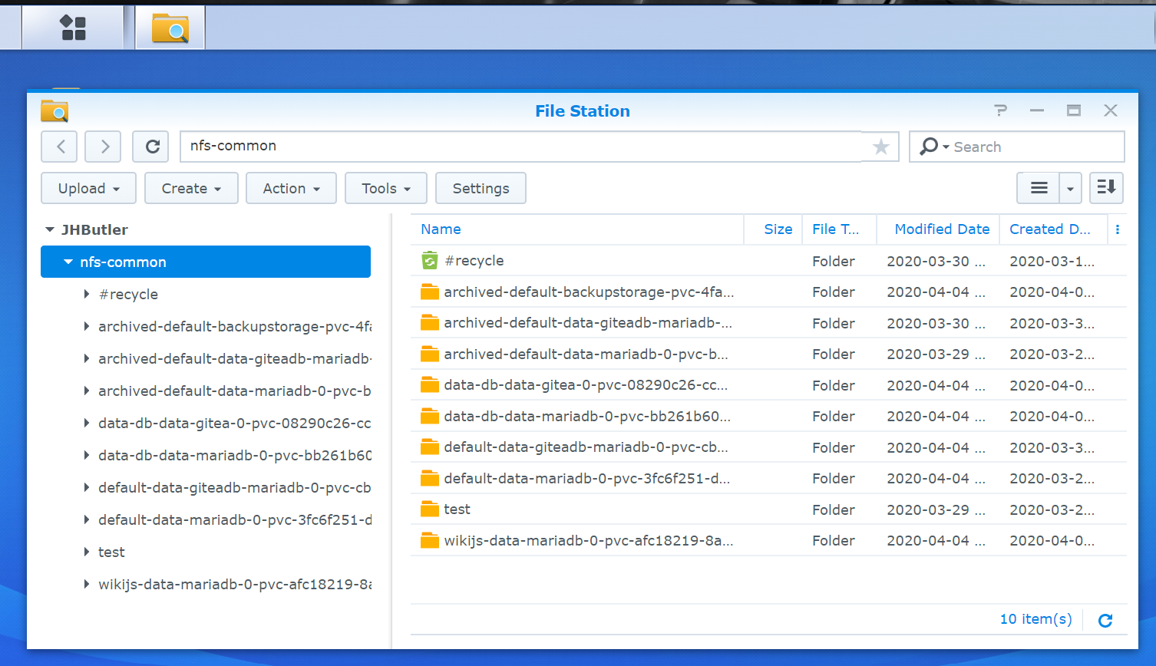Image resolution: width=1156 pixels, height=666 pixels.
Task: Toggle favorite star for nfs-common path
Action: point(880,147)
